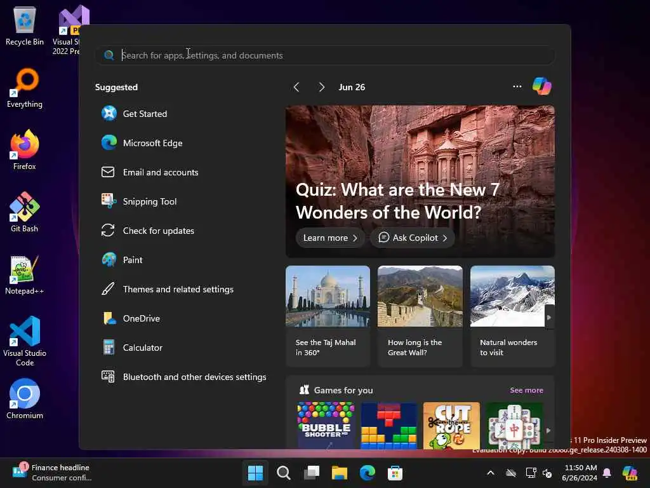This screenshot has height=488, width=650.
Task: Click the OneDrive sync status tray icon
Action: pos(511,473)
